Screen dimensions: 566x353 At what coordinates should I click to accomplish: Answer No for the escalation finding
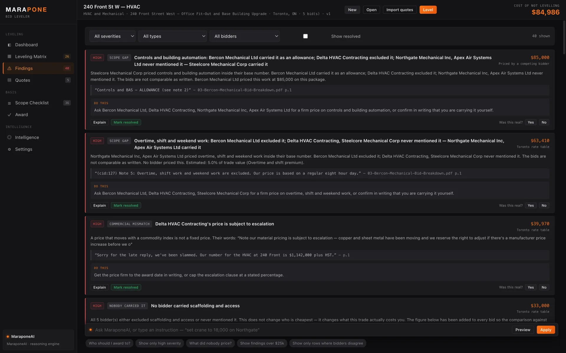(x=544, y=287)
